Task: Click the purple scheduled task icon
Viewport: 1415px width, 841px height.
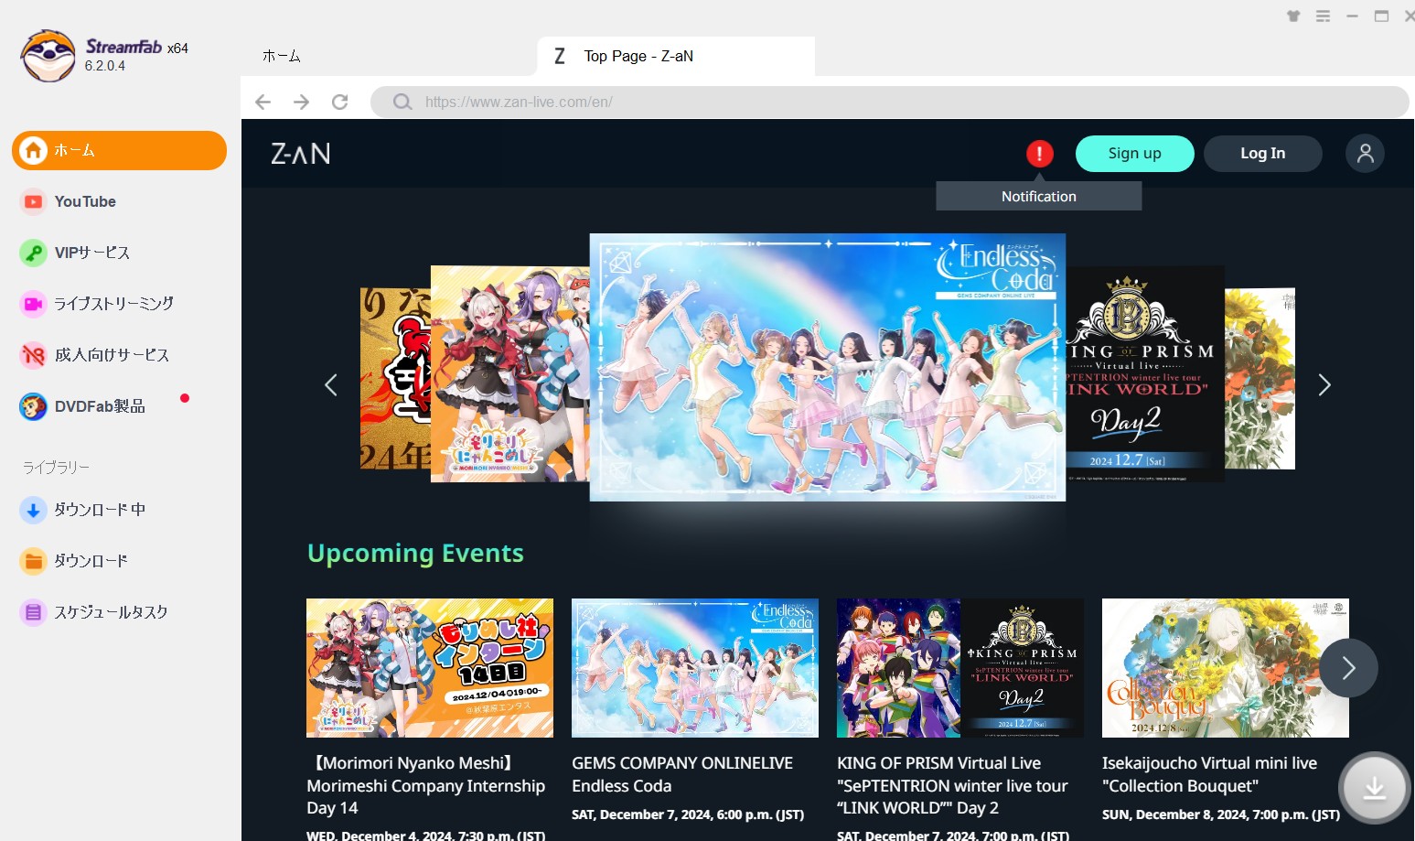Action: pos(34,612)
